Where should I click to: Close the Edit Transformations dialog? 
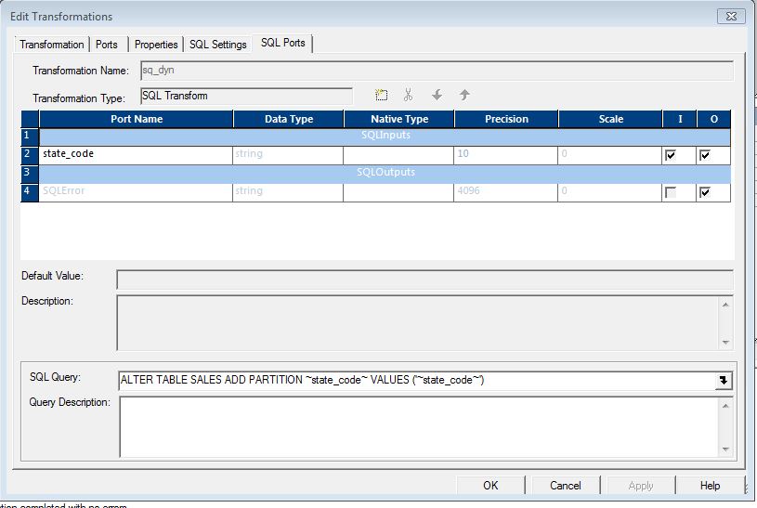[x=731, y=16]
